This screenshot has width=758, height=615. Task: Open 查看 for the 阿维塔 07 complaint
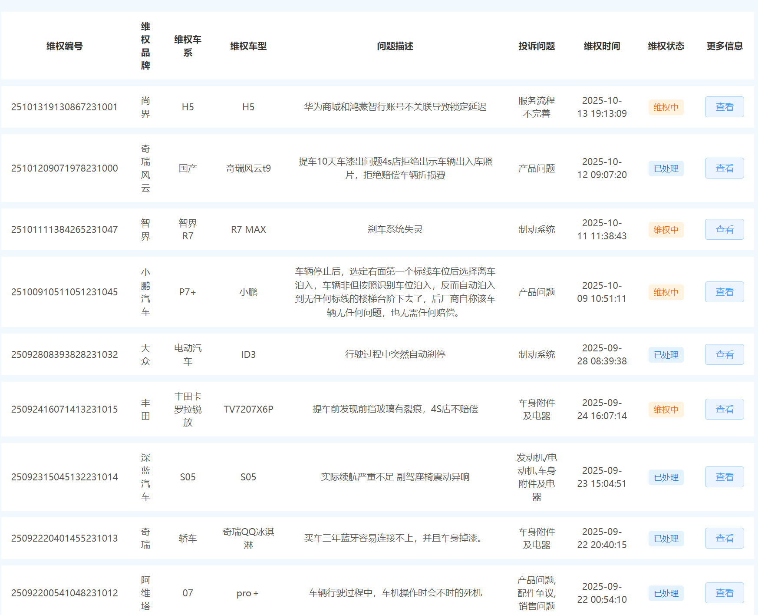click(x=724, y=593)
